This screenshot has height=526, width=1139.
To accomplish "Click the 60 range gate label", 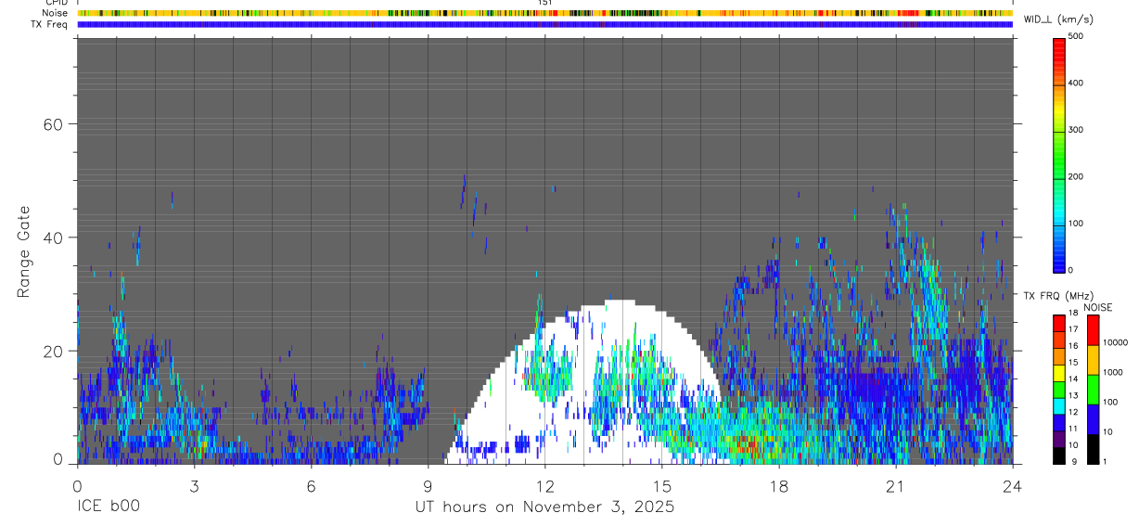I will pos(51,123).
